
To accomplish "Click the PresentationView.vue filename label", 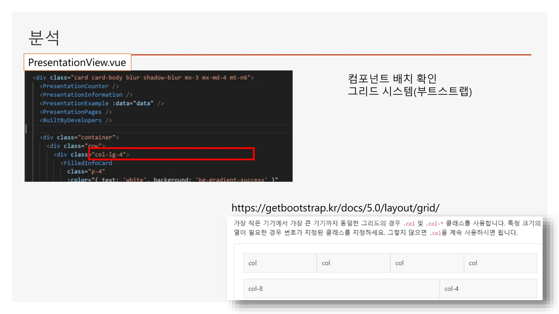I will [x=77, y=62].
